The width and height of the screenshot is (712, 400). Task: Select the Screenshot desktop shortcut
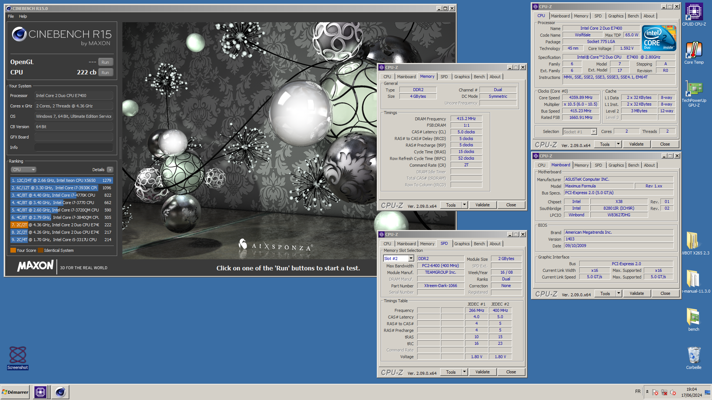click(x=17, y=358)
